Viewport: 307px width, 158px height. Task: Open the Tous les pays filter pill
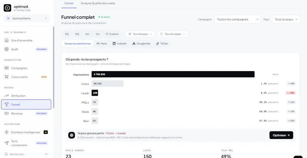pyautogui.click(x=140, y=34)
